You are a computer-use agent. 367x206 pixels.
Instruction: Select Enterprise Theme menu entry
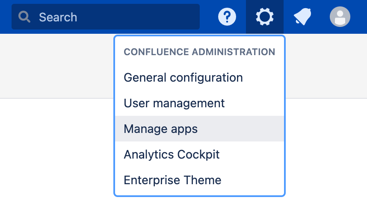pos(172,180)
